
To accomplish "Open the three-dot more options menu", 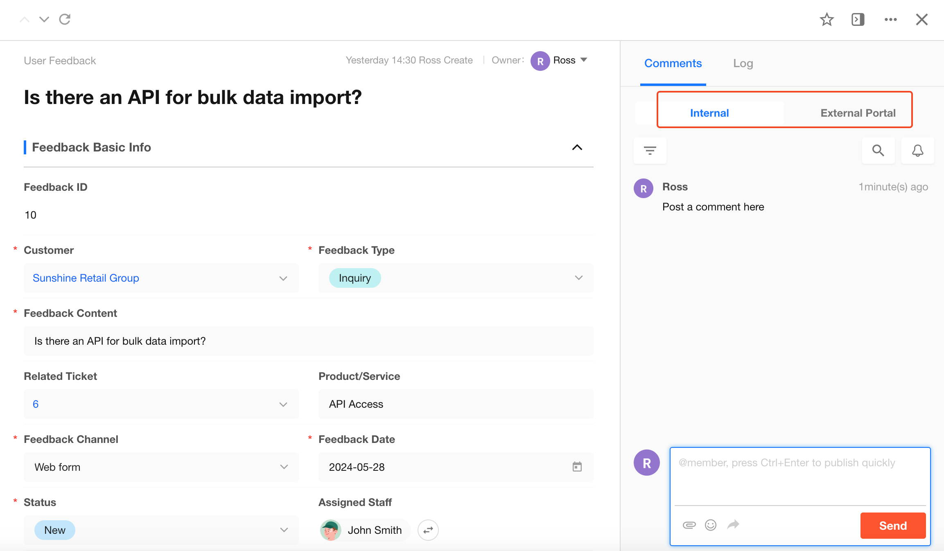I will point(890,19).
